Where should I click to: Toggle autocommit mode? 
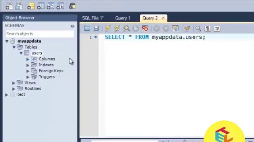point(175,28)
